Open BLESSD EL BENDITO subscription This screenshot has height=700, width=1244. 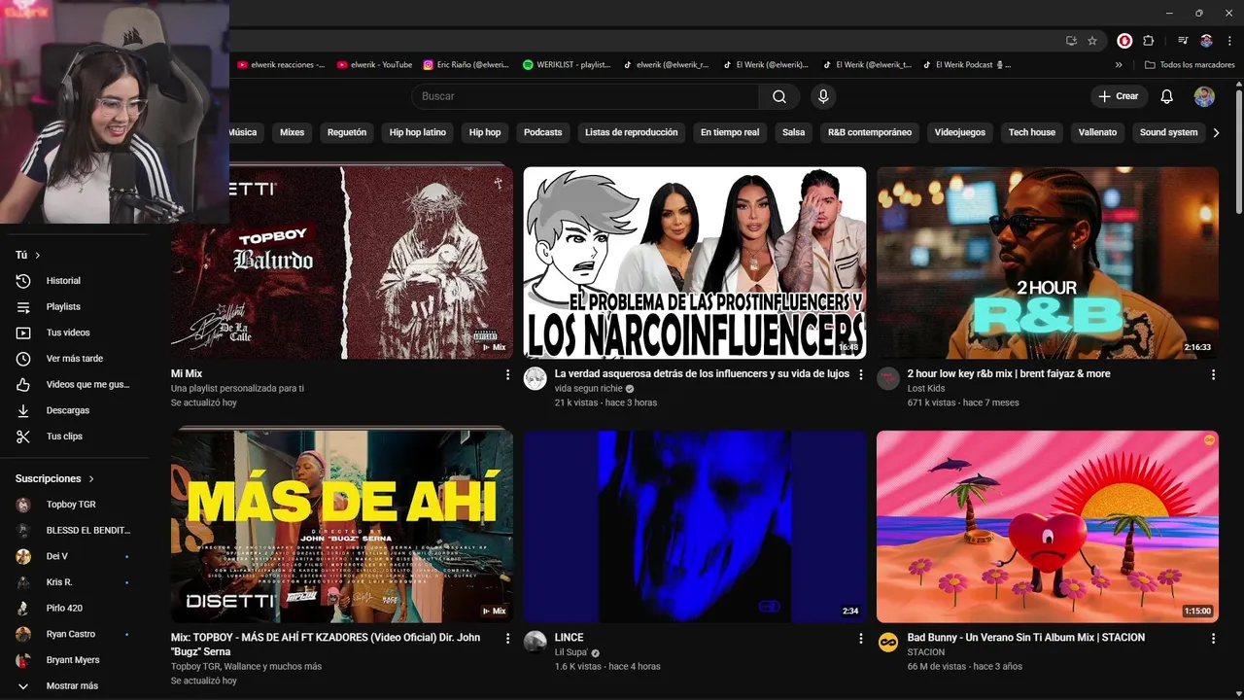74,531
